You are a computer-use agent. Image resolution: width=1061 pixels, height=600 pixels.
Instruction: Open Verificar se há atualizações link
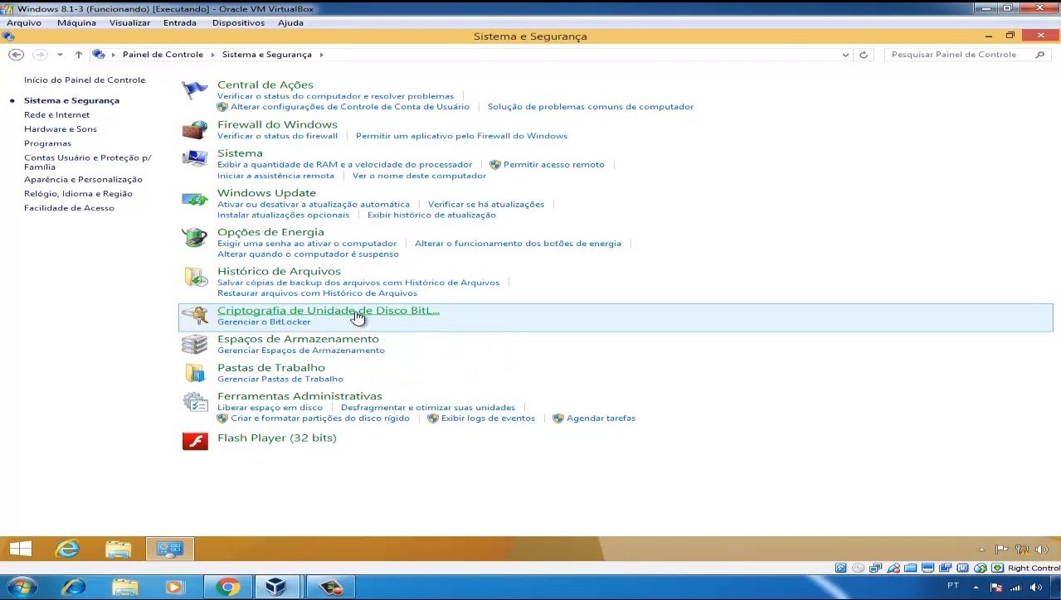coord(486,204)
